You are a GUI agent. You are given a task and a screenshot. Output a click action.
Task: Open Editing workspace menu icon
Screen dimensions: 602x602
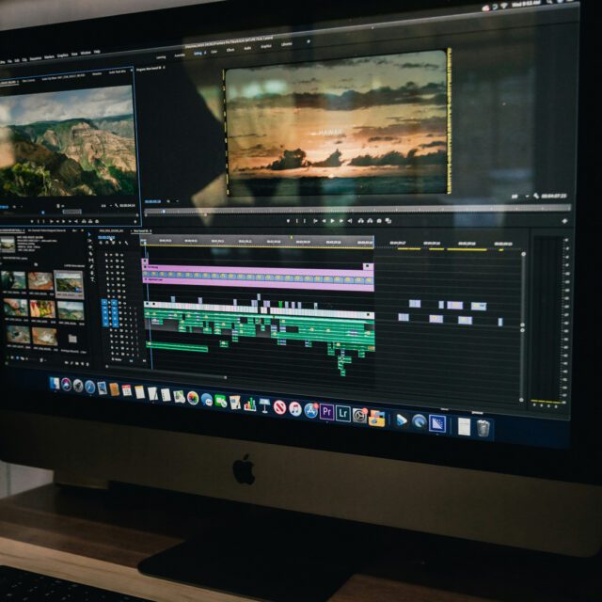(205, 53)
